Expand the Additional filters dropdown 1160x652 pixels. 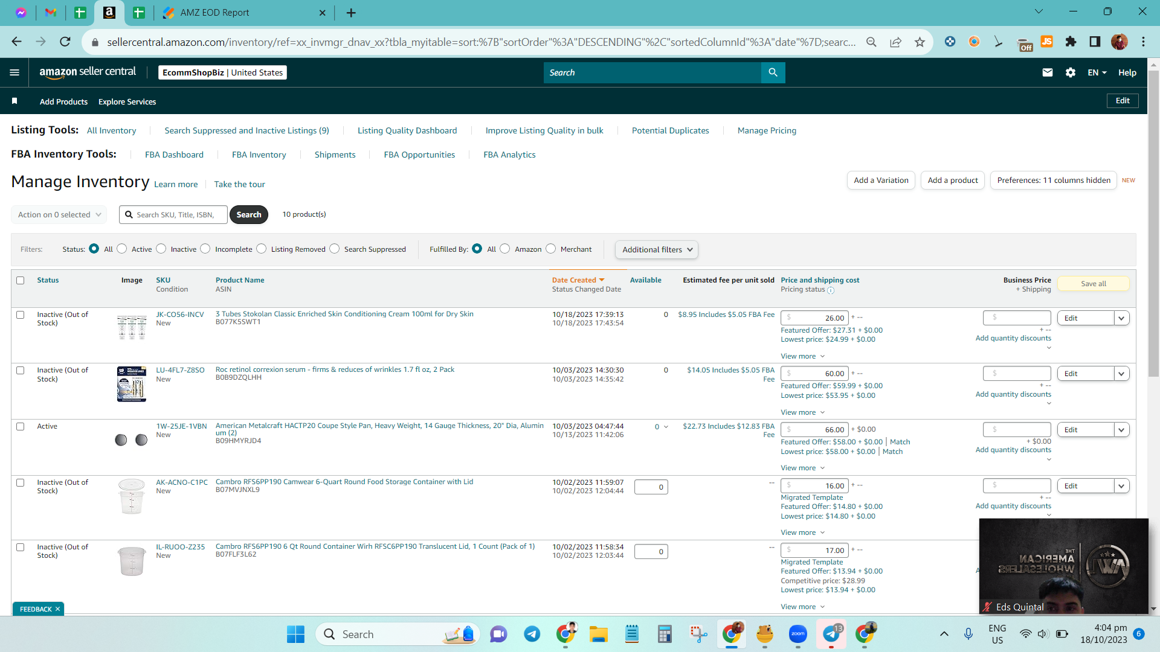[x=657, y=249]
